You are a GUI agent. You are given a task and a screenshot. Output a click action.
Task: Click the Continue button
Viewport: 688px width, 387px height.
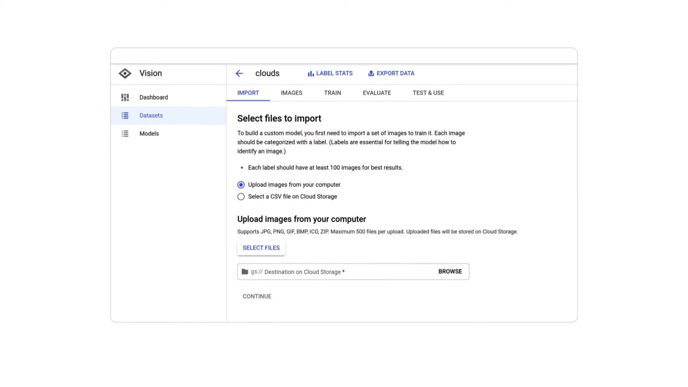[x=257, y=296]
